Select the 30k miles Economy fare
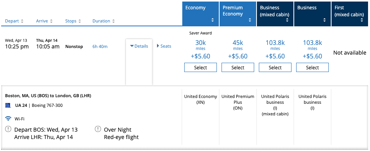 click(x=200, y=67)
